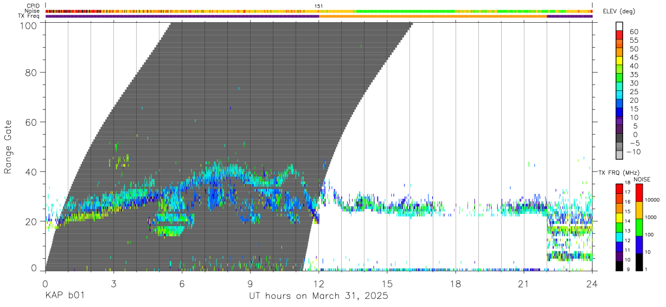Click the yellow 40-45 degree ELEV swatch

619,61
